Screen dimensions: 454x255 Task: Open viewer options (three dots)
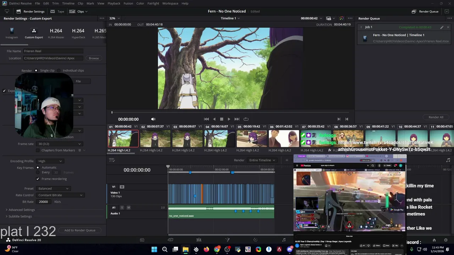(x=350, y=18)
